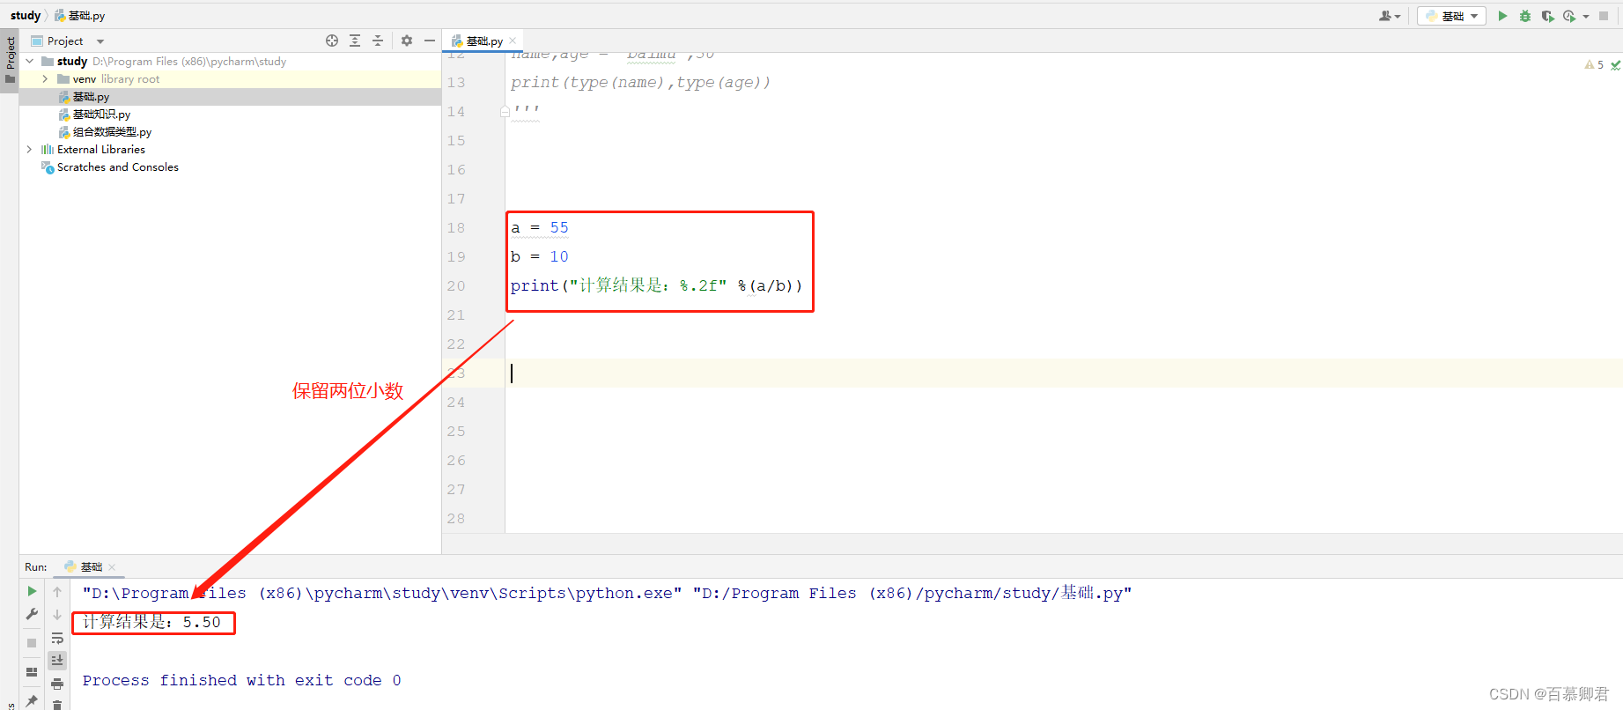Run with coverage shield icon

(1547, 16)
